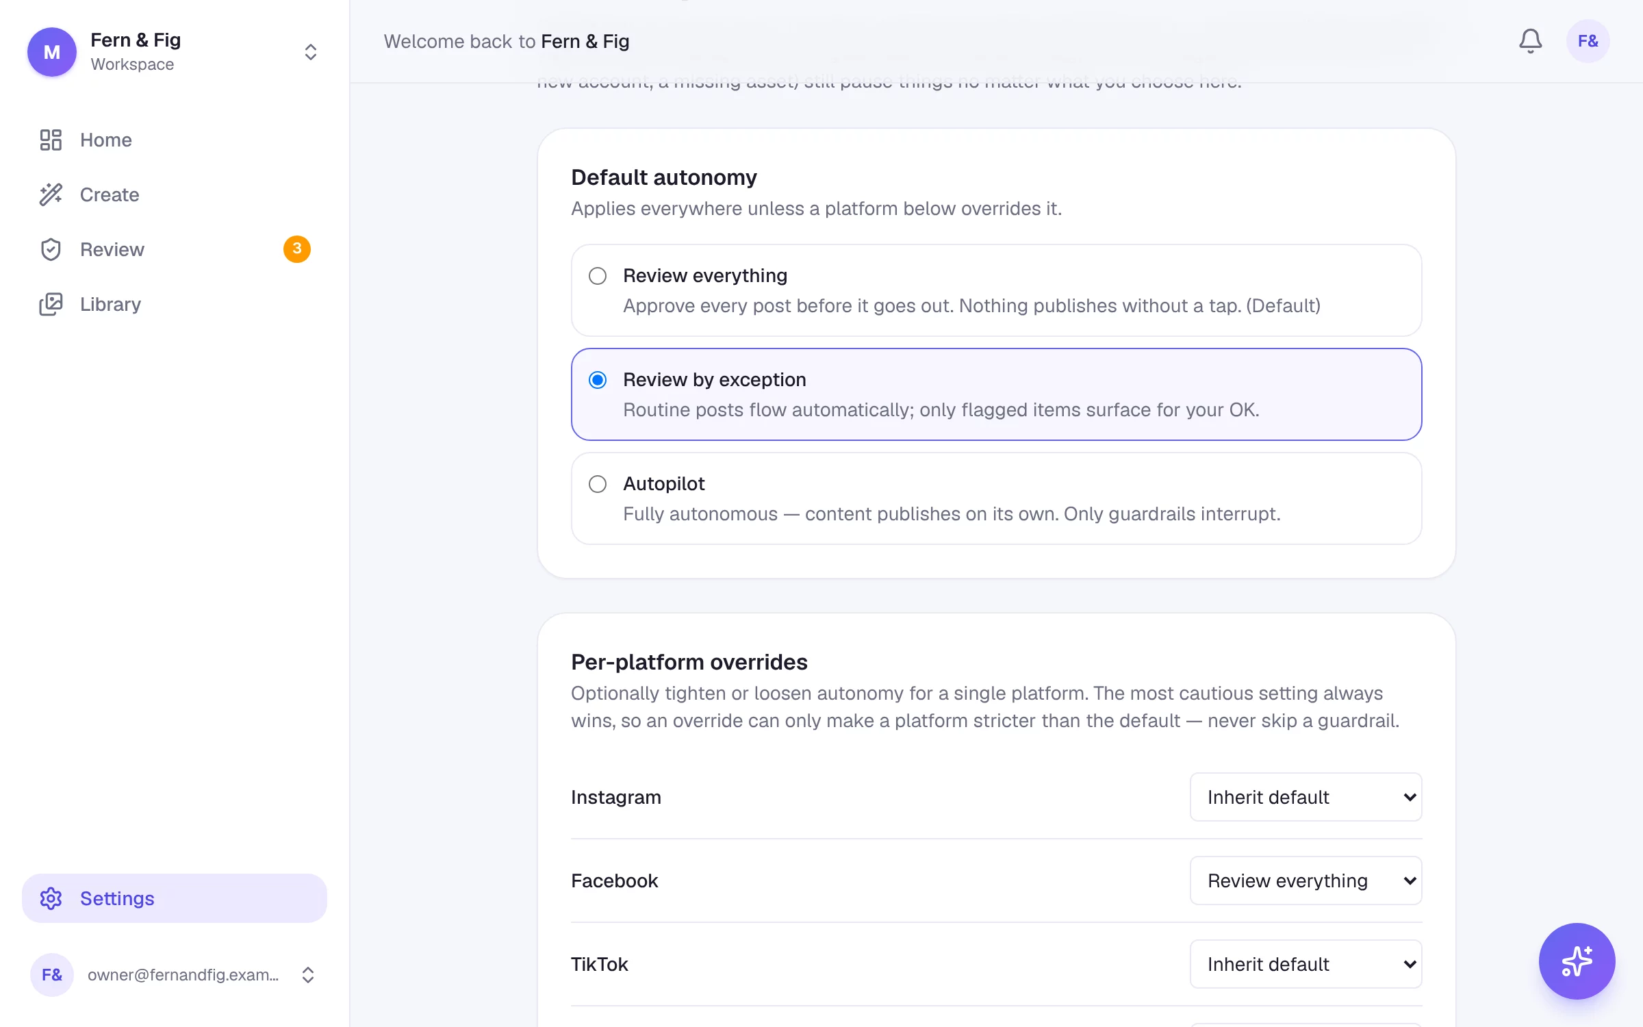This screenshot has width=1643, height=1027.
Task: Navigate to Library
Action: click(x=175, y=304)
